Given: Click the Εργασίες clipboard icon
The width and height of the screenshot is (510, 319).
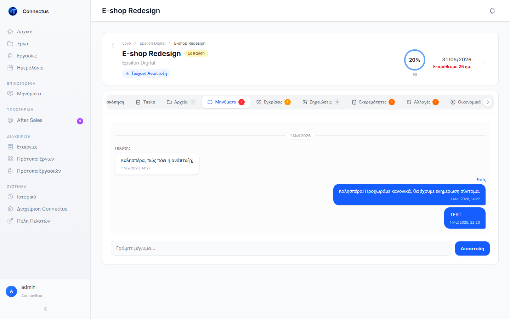Looking at the screenshot, I should click(x=10, y=56).
